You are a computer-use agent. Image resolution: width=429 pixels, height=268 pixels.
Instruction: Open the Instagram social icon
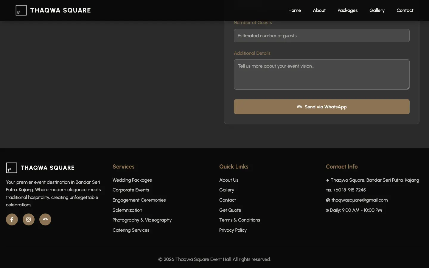pyautogui.click(x=29, y=219)
